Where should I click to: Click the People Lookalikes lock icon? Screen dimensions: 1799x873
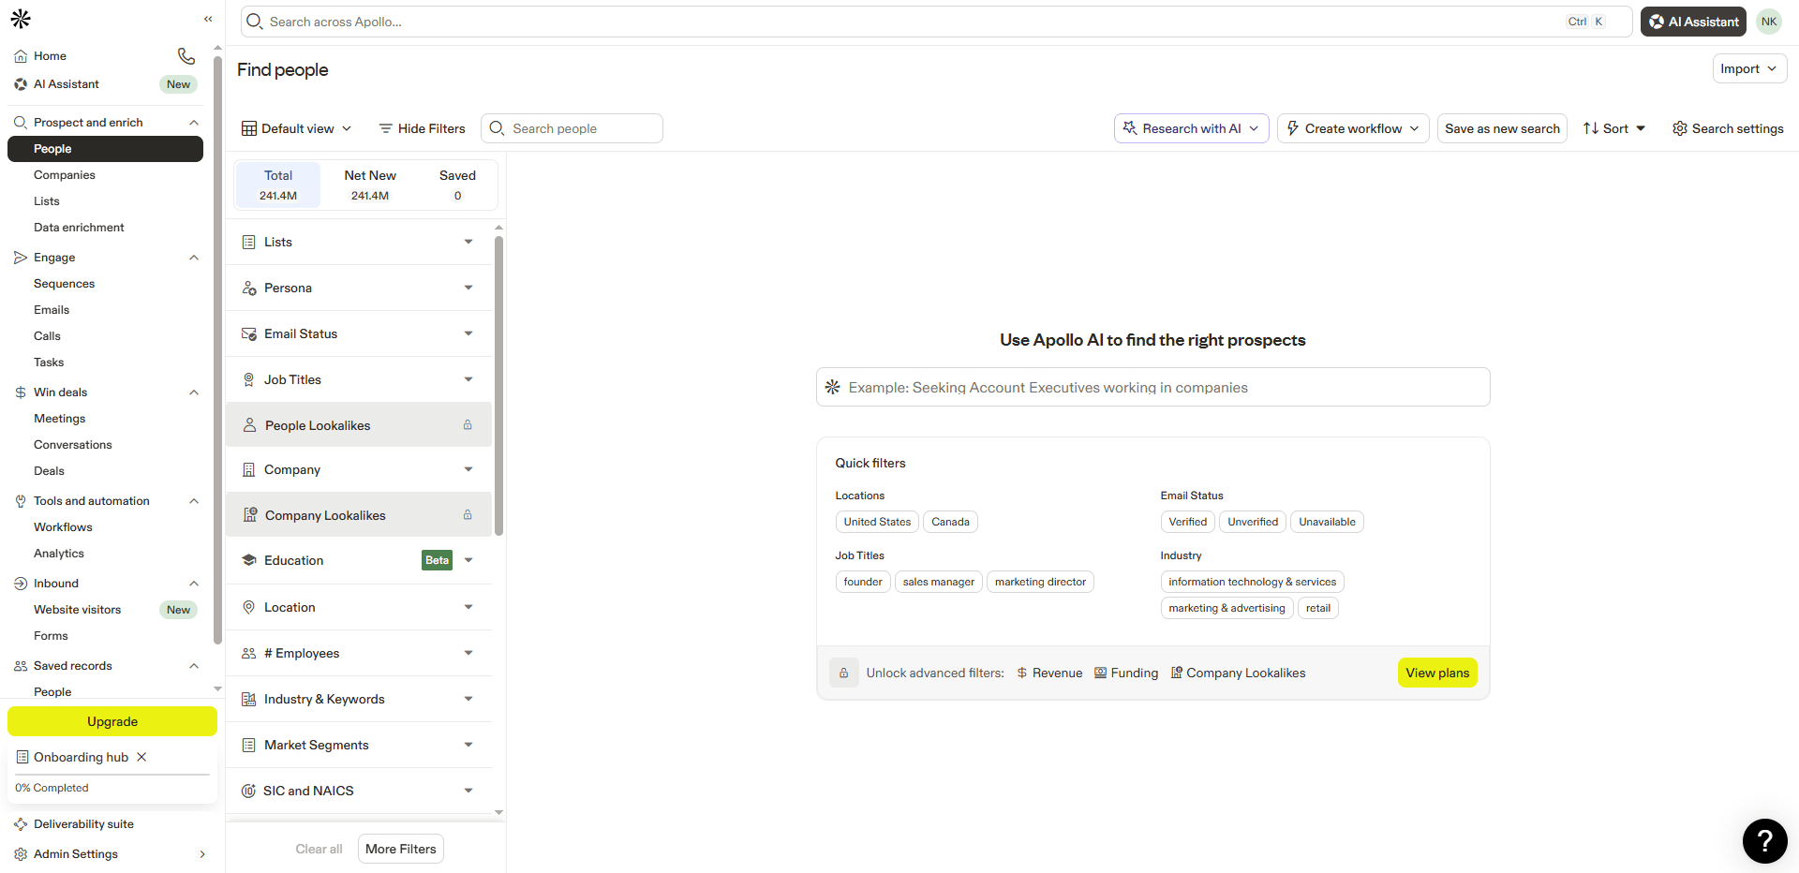click(468, 425)
